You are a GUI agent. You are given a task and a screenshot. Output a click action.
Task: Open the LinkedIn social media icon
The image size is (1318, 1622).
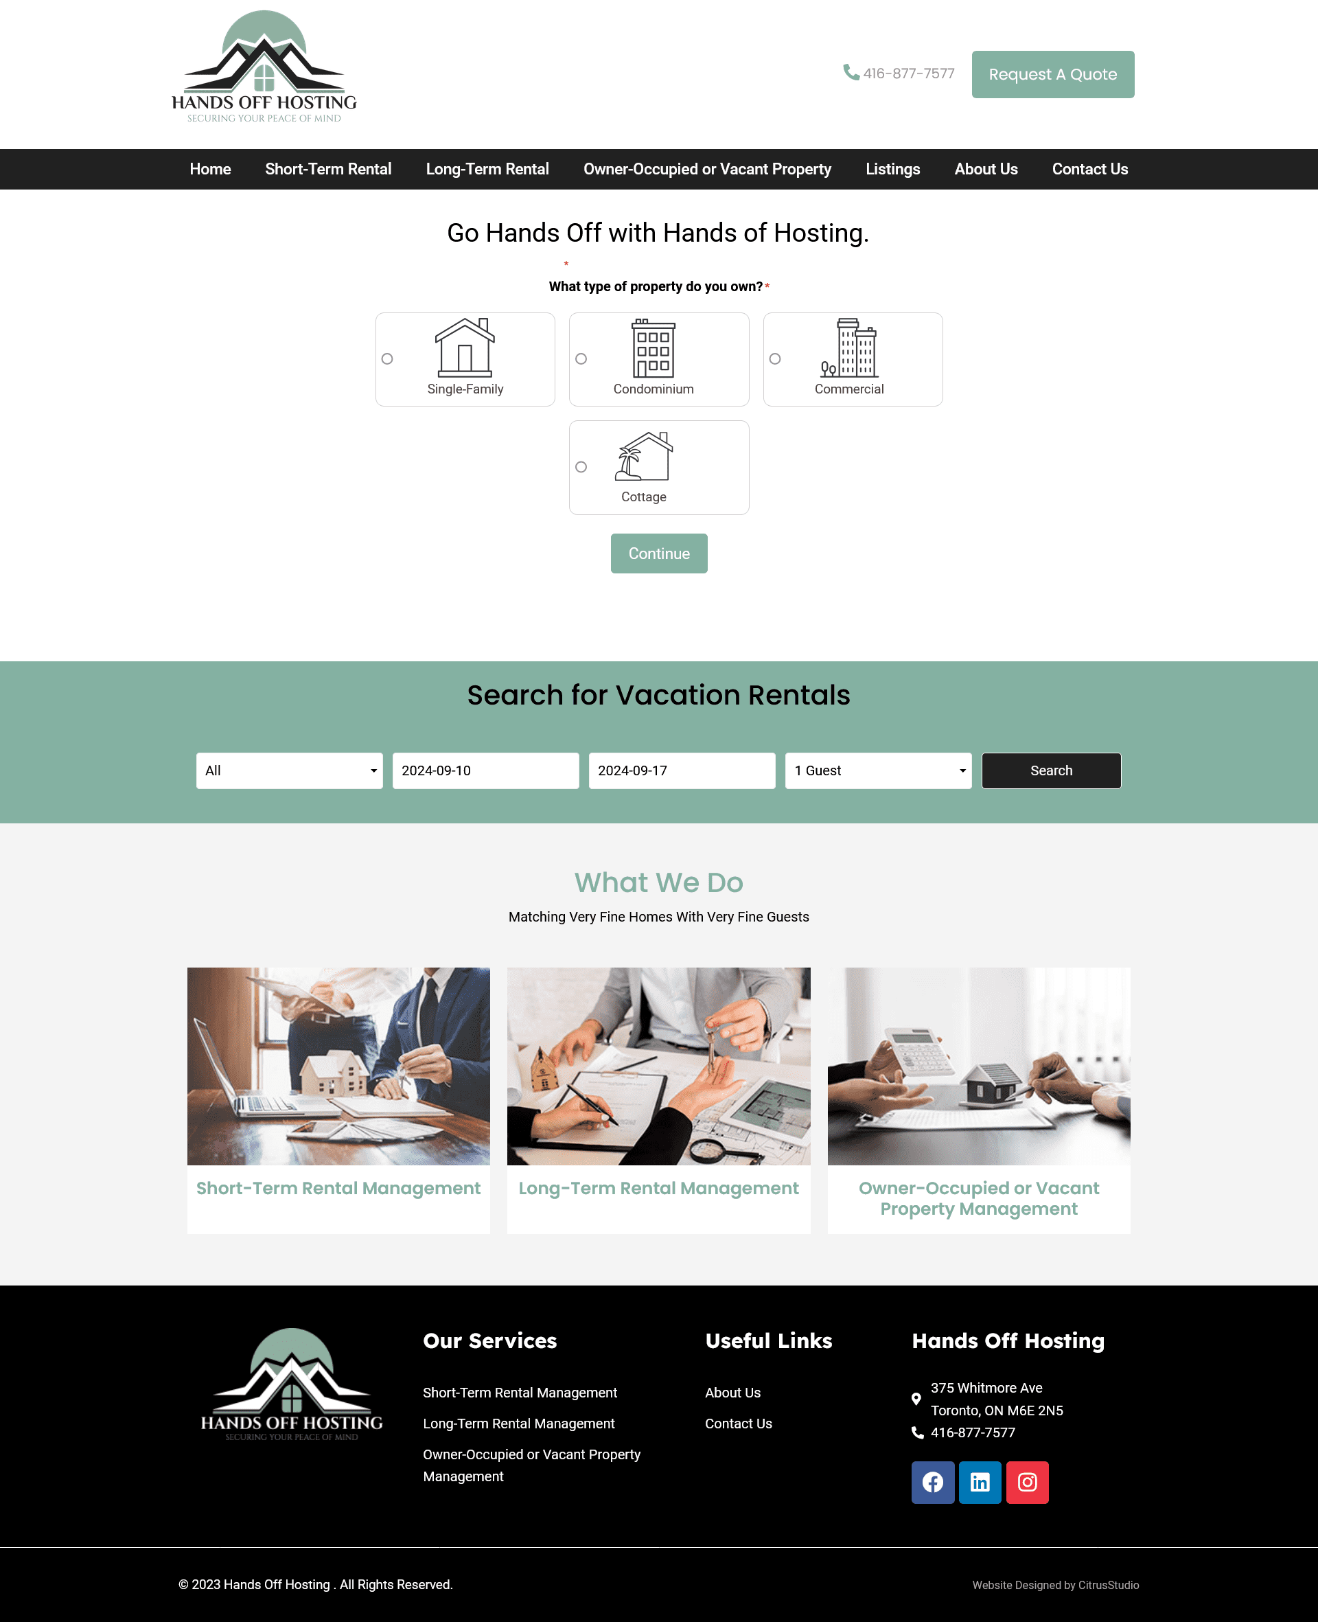pyautogui.click(x=979, y=1481)
